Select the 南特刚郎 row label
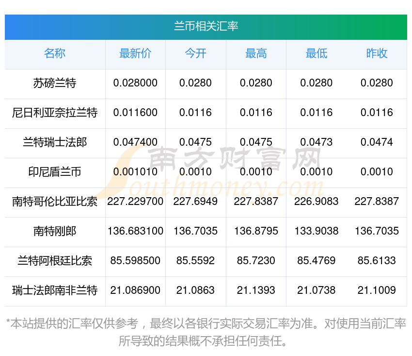 point(55,231)
